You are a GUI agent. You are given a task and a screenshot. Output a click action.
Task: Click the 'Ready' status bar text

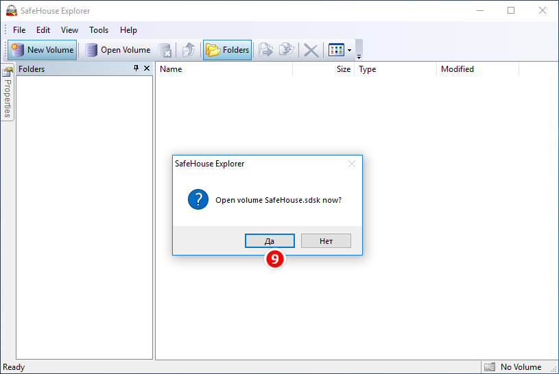(14, 367)
